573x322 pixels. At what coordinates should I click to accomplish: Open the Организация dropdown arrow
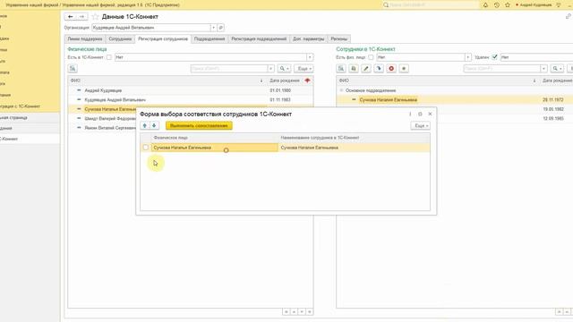pyautogui.click(x=213, y=28)
